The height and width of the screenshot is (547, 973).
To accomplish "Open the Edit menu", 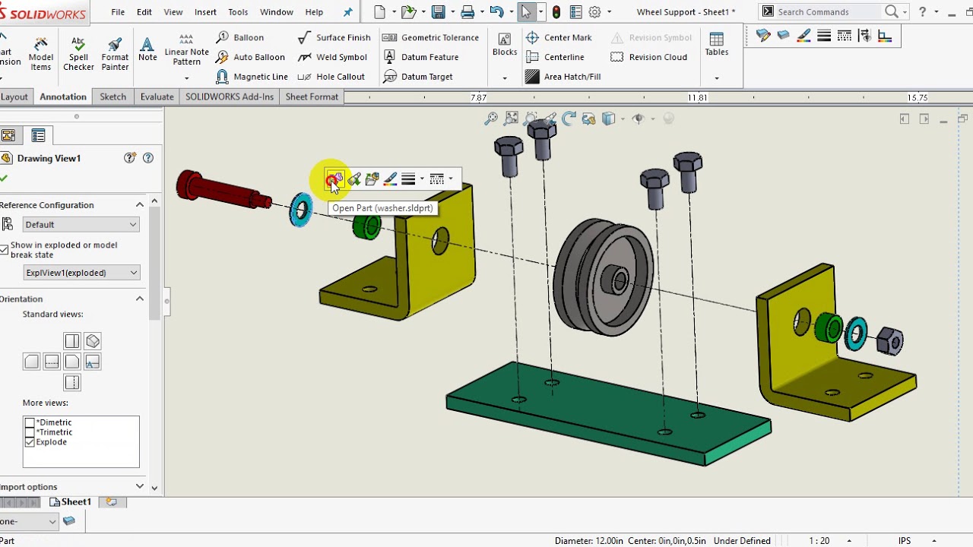I will click(x=144, y=12).
